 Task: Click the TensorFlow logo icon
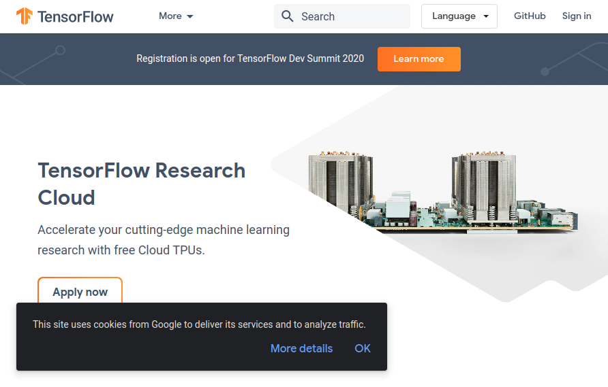tap(24, 16)
